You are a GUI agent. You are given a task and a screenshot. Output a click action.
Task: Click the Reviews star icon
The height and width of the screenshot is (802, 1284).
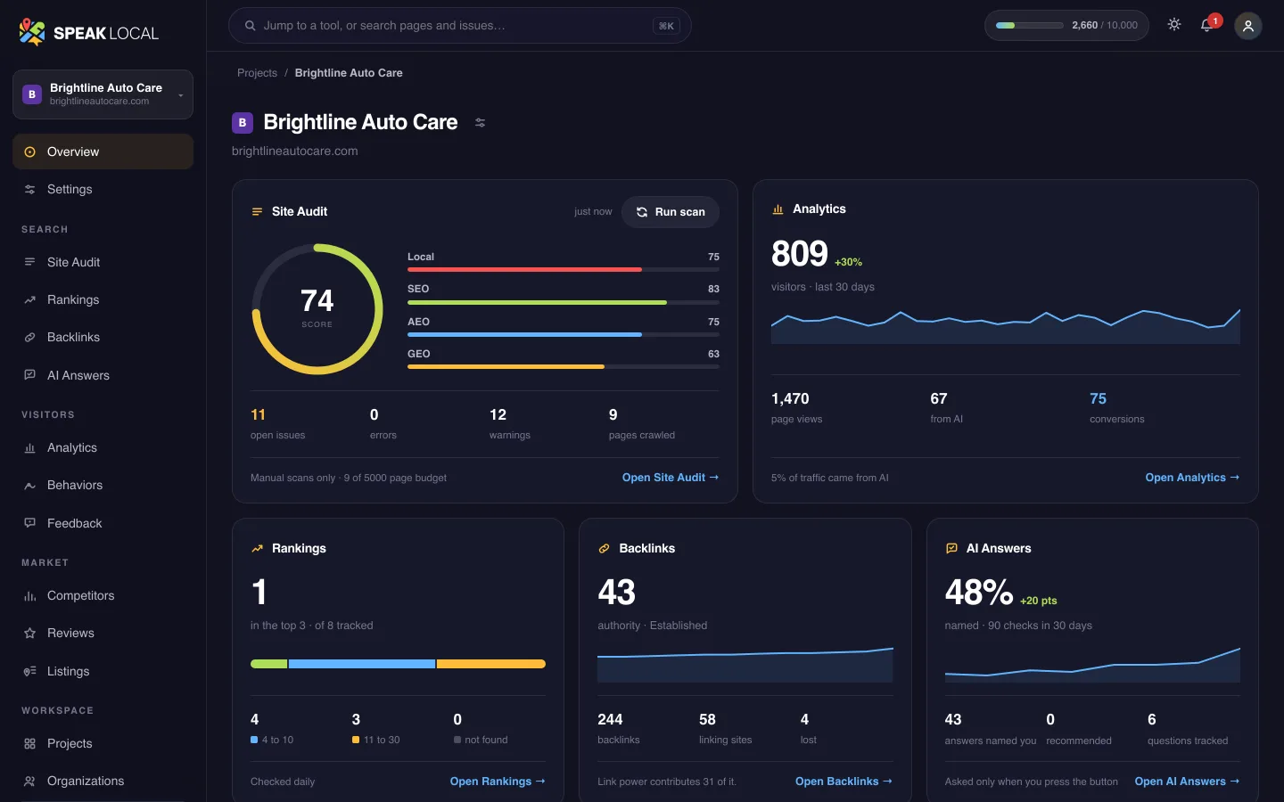[x=29, y=634]
